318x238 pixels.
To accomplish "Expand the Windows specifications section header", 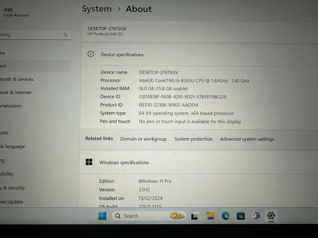I will pyautogui.click(x=199, y=162).
